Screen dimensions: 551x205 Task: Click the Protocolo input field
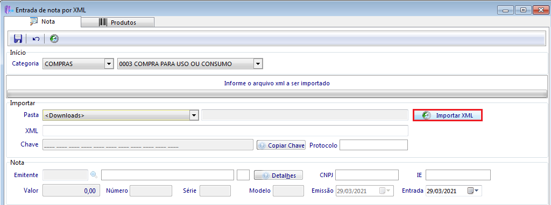(x=373, y=145)
